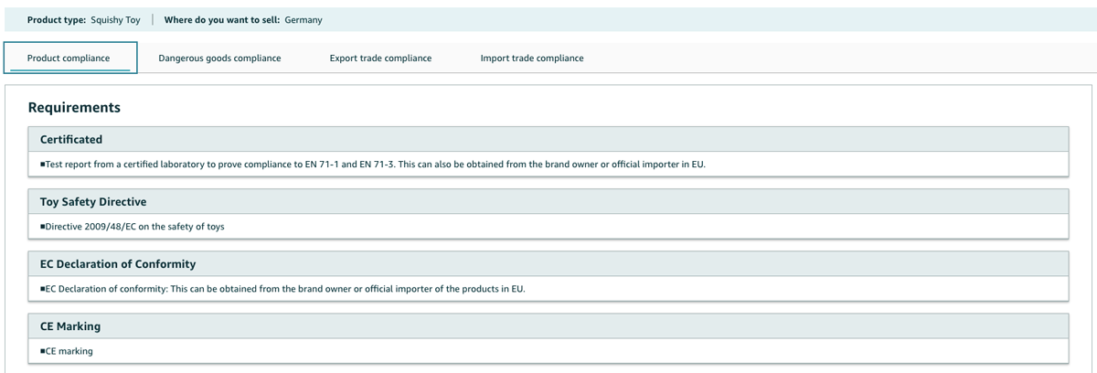1097x373 pixels.
Task: Open the Product compliance tab
Action: pos(69,58)
